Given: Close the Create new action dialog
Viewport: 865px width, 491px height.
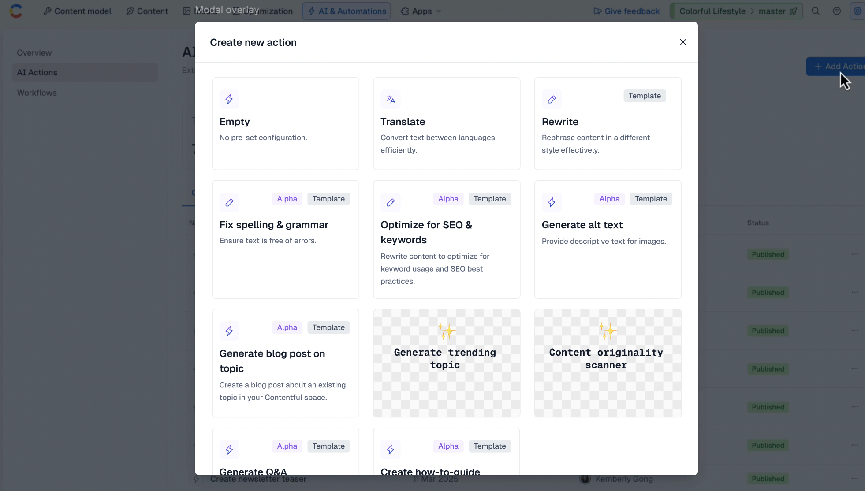Looking at the screenshot, I should [683, 42].
